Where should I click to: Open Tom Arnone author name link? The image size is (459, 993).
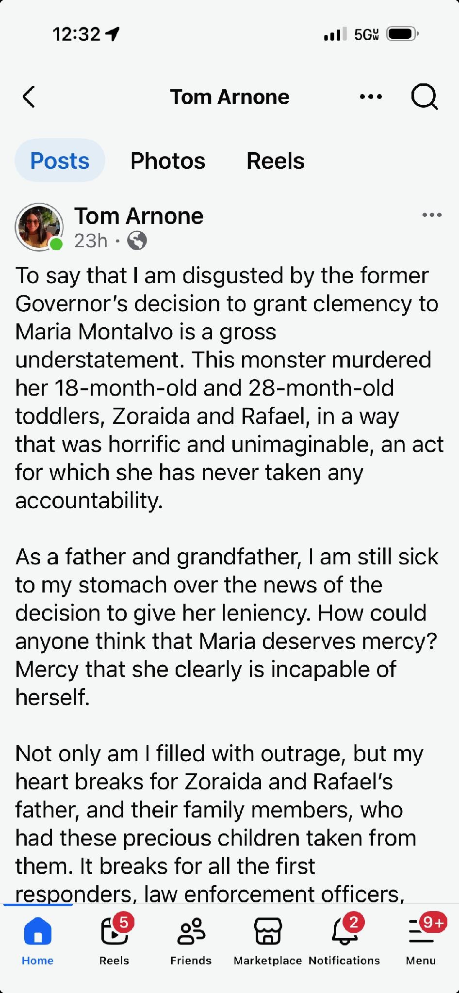(x=139, y=216)
